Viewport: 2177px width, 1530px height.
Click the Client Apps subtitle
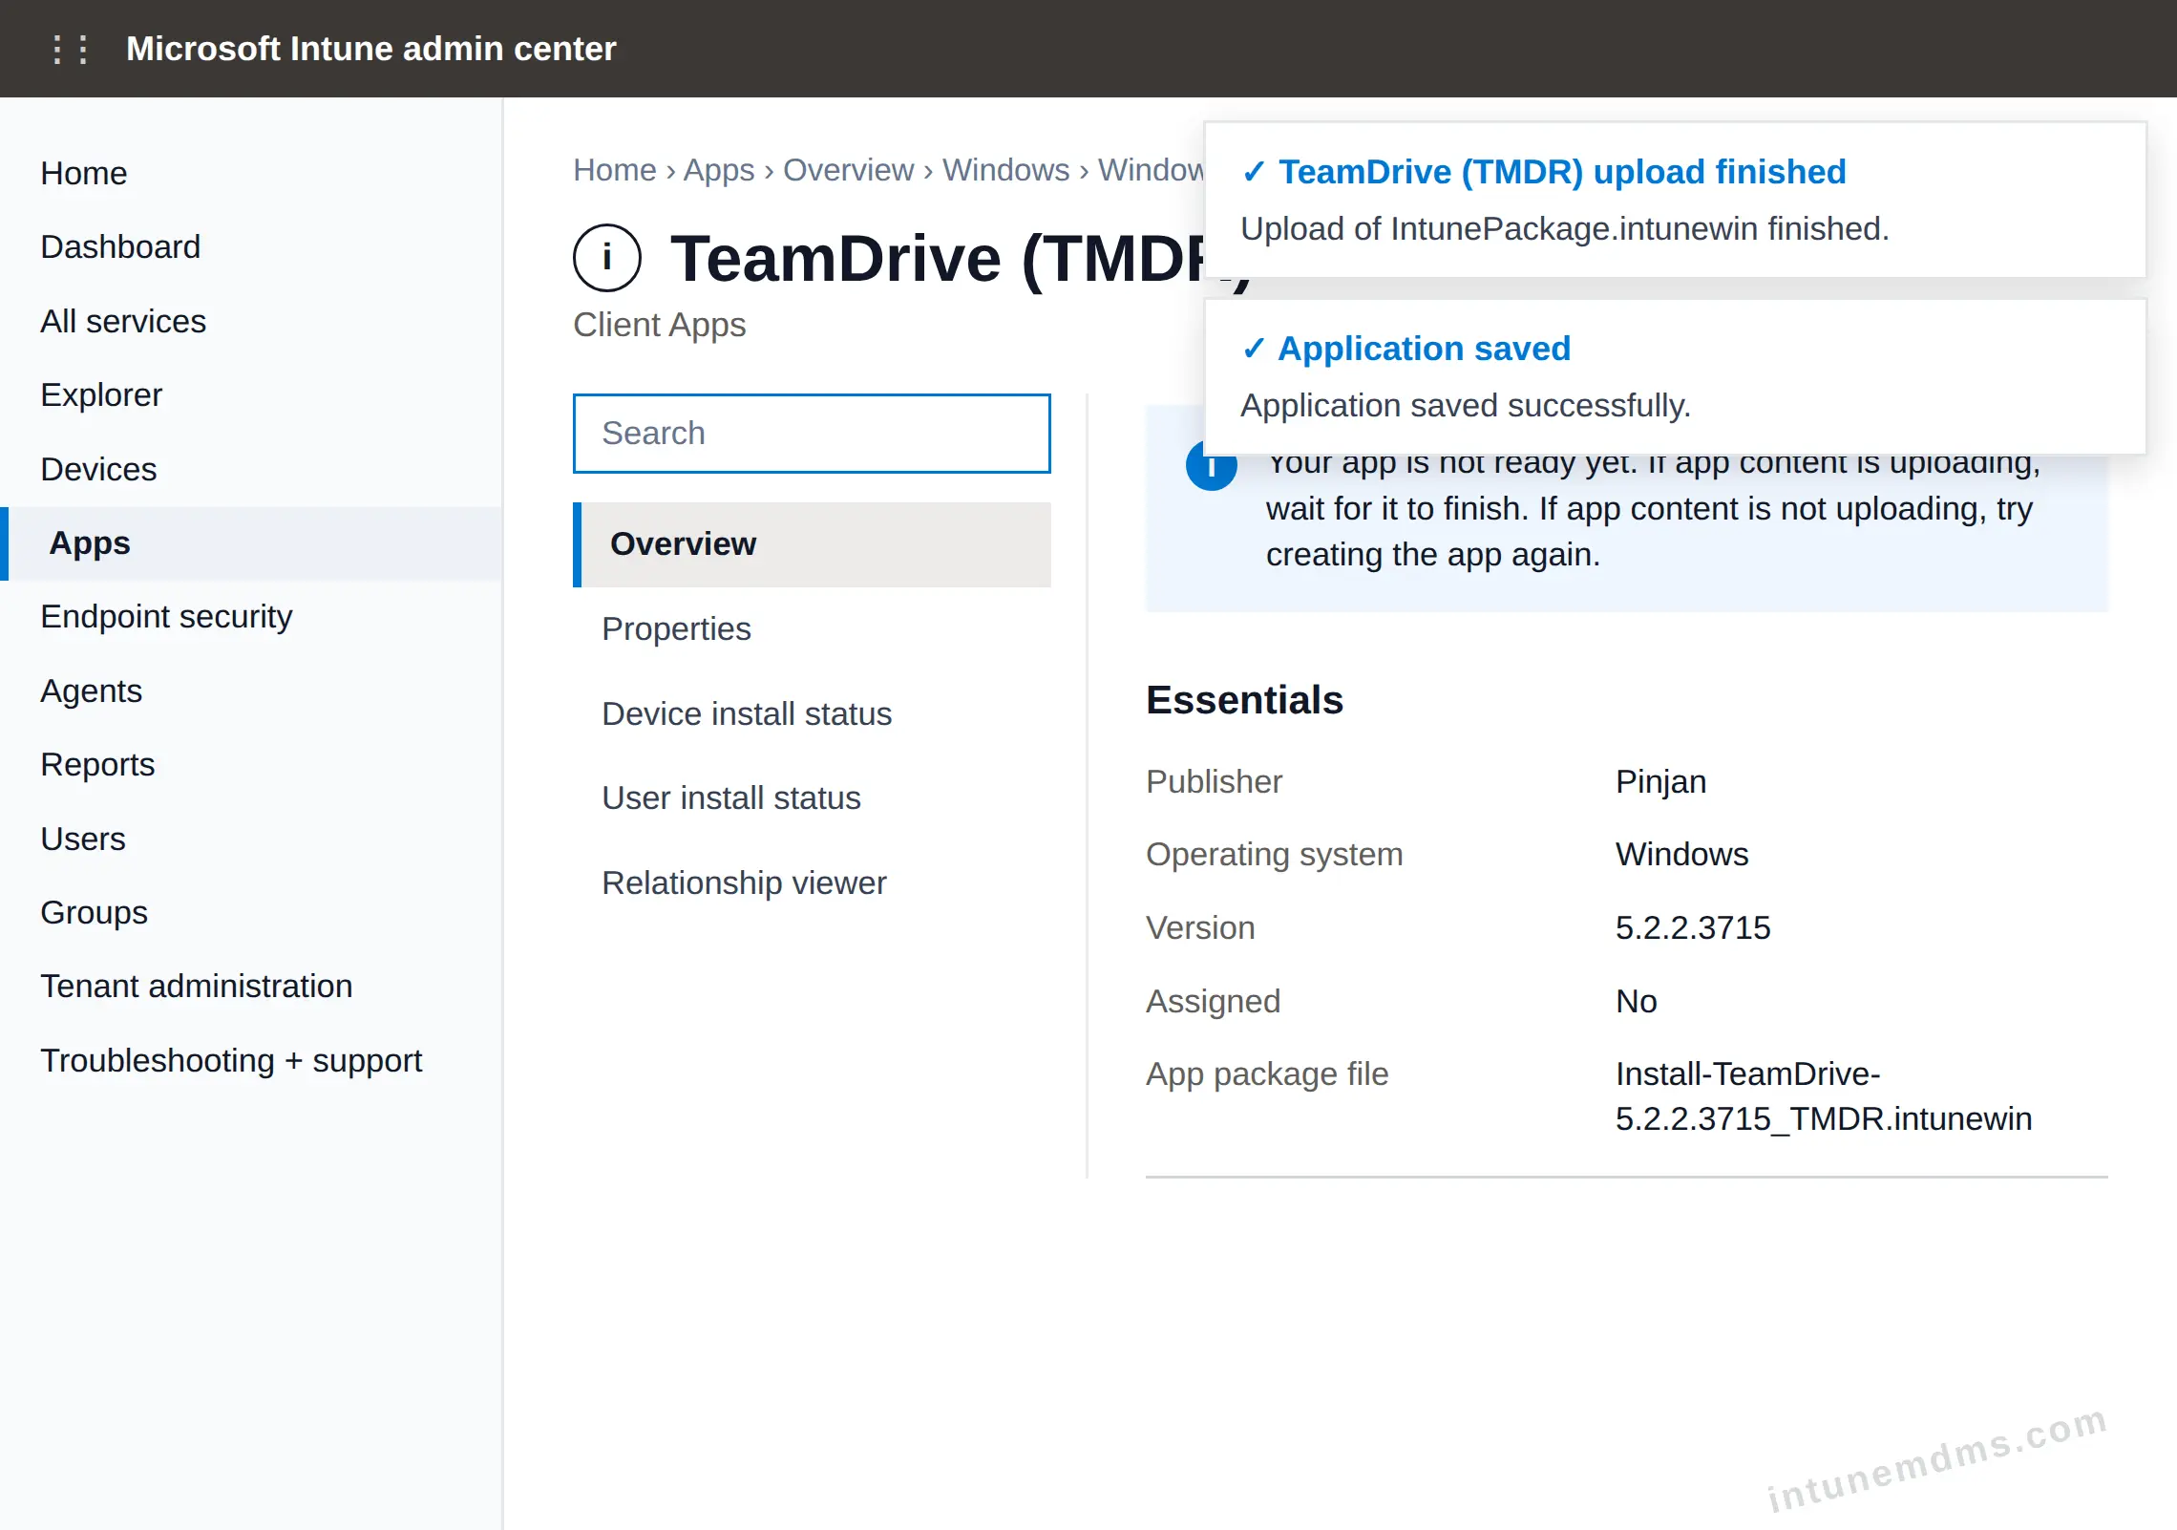[659, 326]
